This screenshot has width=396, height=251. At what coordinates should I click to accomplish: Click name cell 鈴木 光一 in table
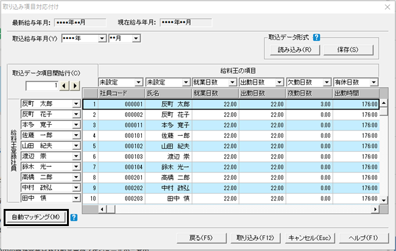click(168, 167)
